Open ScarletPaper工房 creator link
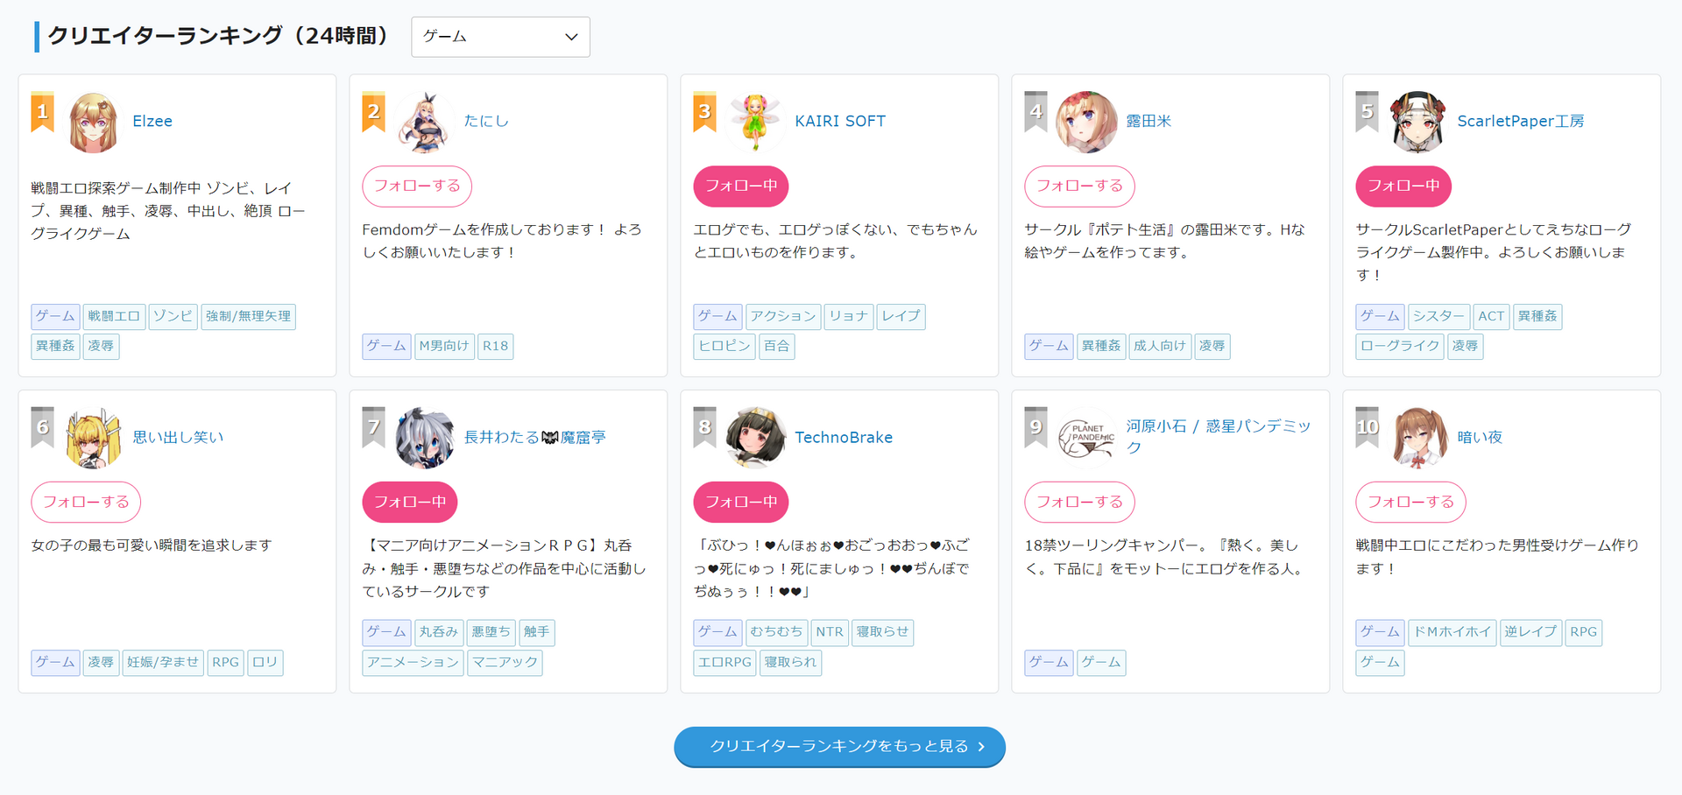Image resolution: width=1682 pixels, height=795 pixels. pos(1521,122)
